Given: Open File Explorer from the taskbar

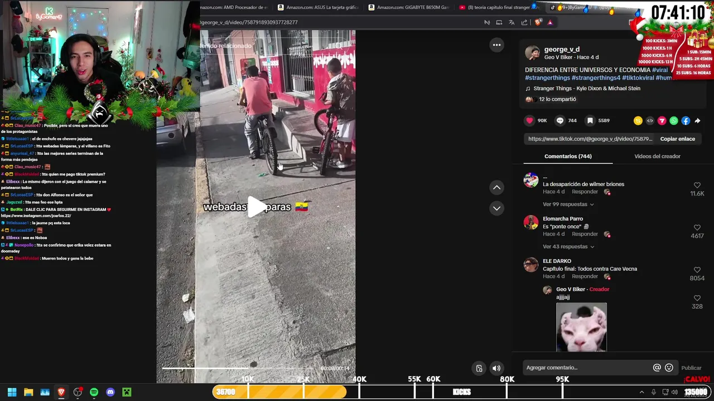Looking at the screenshot, I should (x=28, y=392).
